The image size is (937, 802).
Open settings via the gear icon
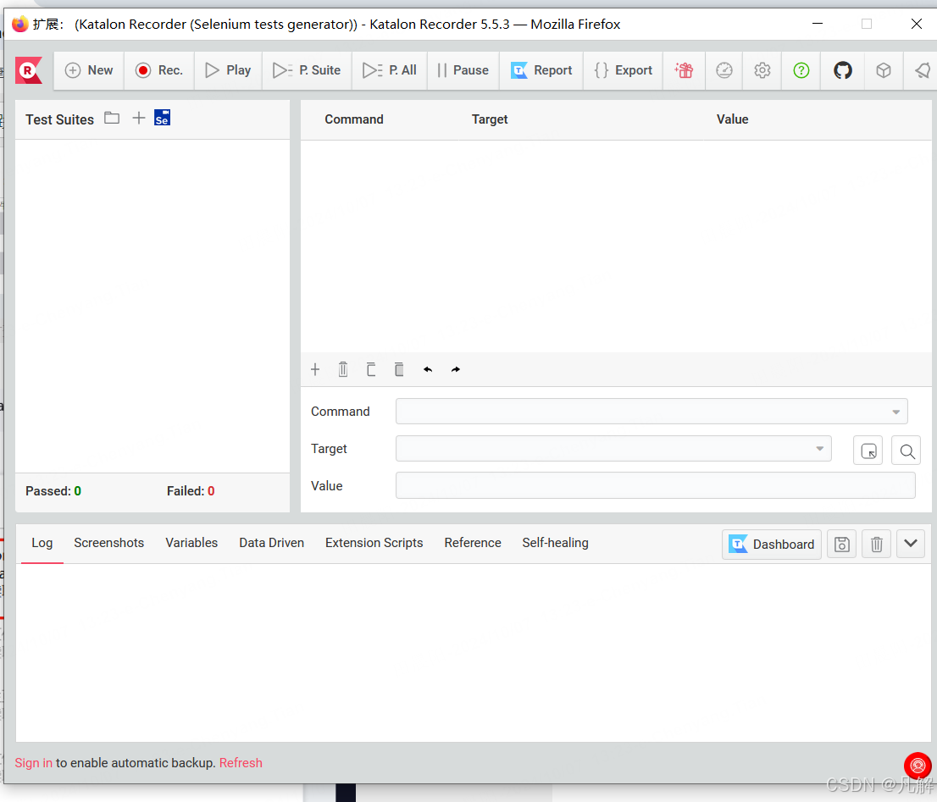tap(762, 70)
